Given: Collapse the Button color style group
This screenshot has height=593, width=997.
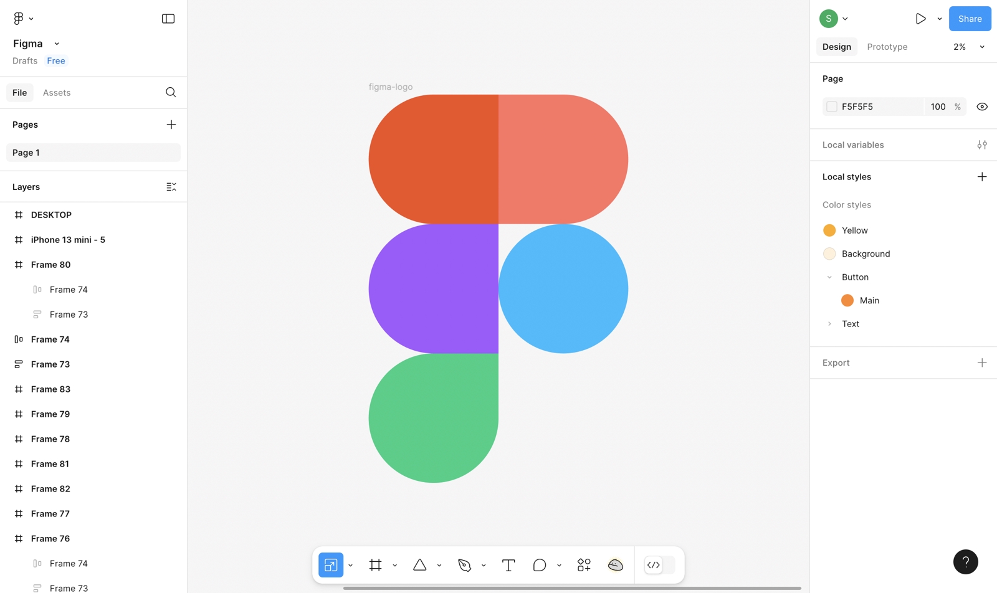Looking at the screenshot, I should coord(829,277).
